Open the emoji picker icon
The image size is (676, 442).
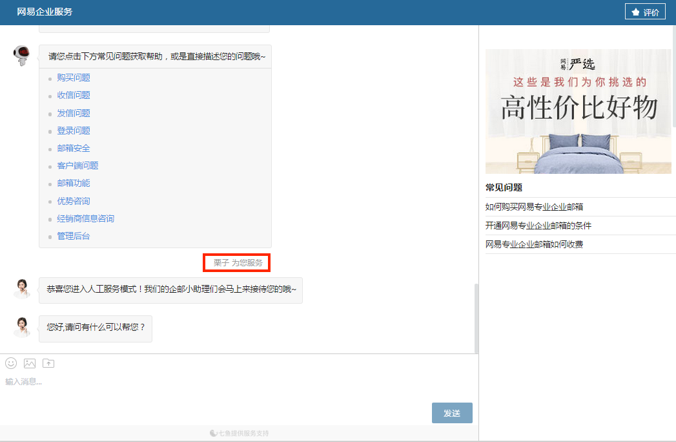[x=11, y=363]
